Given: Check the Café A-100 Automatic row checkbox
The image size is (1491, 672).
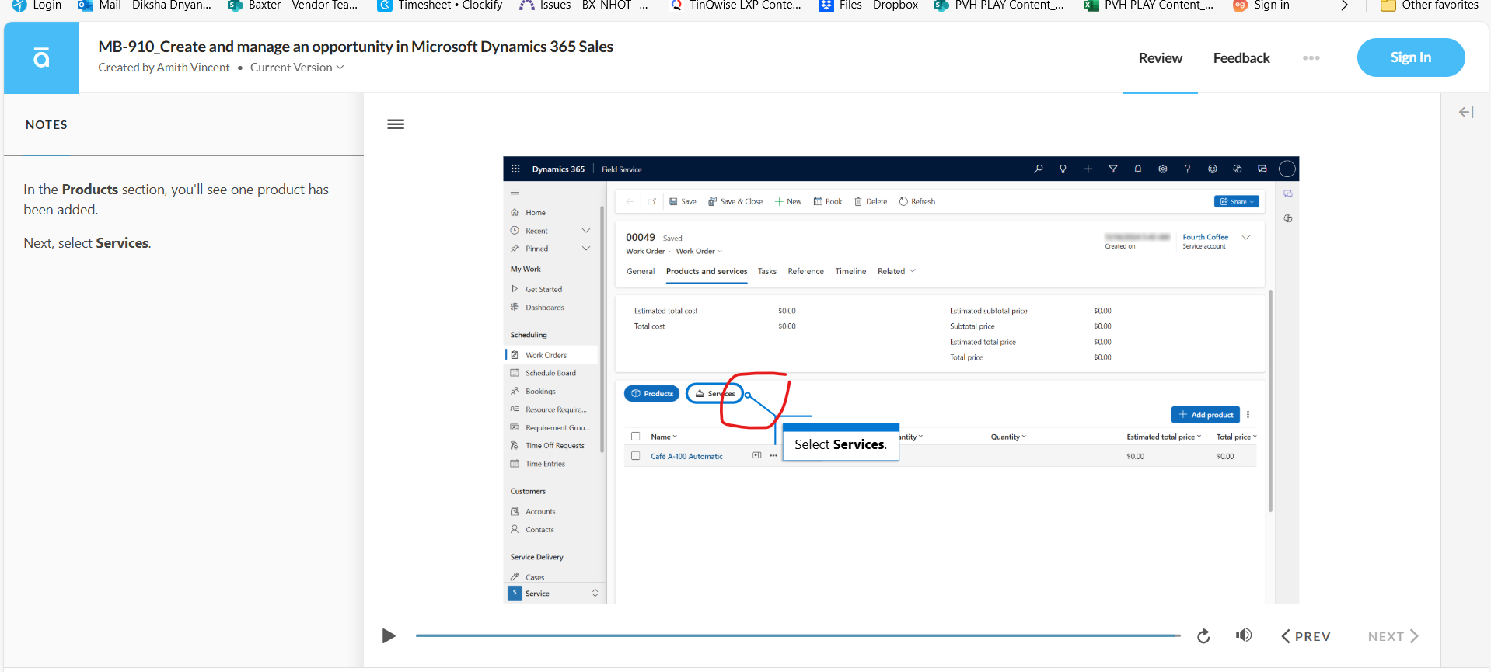Looking at the screenshot, I should click(x=635, y=456).
